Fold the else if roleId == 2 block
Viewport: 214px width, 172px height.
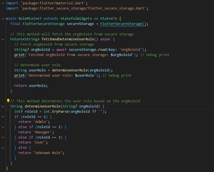point(3,127)
